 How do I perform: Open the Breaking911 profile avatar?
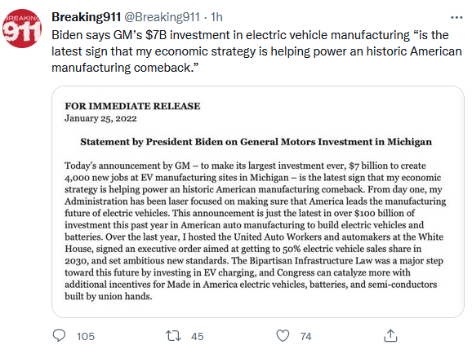pos(21,29)
